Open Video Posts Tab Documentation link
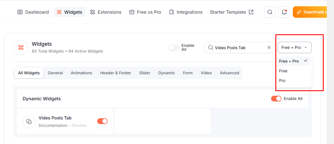This screenshot has width=334, height=144. point(53,125)
